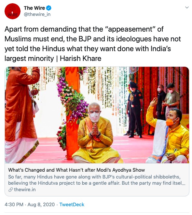
Task: Open the @thewire_in handle link
Action: coord(37,14)
